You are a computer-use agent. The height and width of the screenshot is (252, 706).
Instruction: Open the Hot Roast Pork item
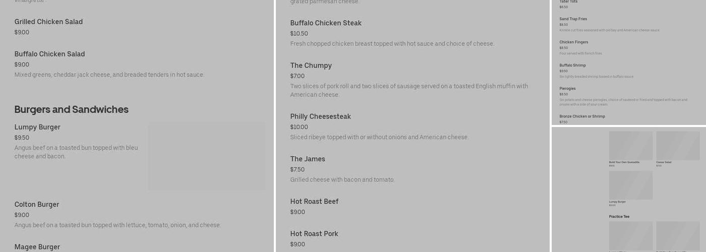coord(314,234)
